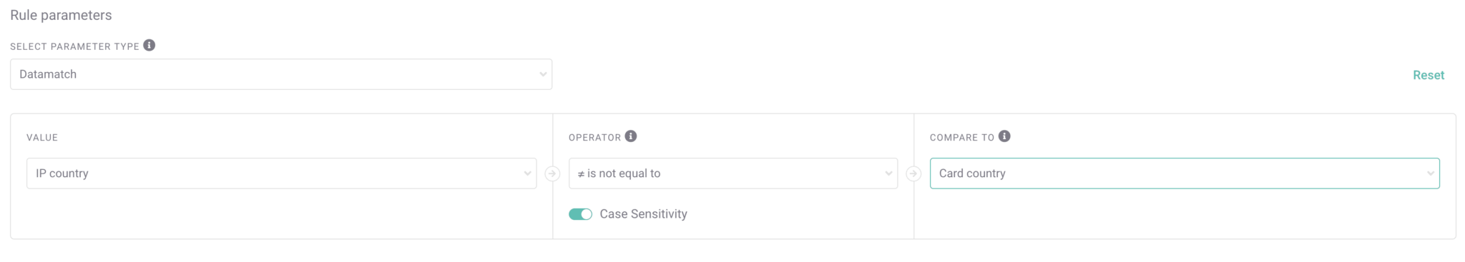Open the Card country compare dropdown
Viewport: 1465px width, 262px height.
coord(1185,173)
